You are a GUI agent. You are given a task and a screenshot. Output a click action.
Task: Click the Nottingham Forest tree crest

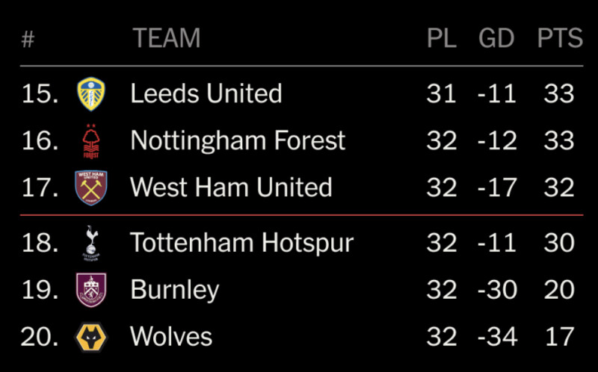coord(90,141)
